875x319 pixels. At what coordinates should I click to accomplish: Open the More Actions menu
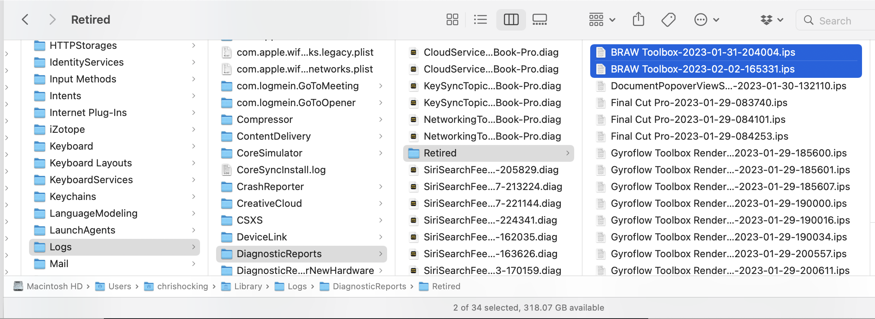coord(706,19)
